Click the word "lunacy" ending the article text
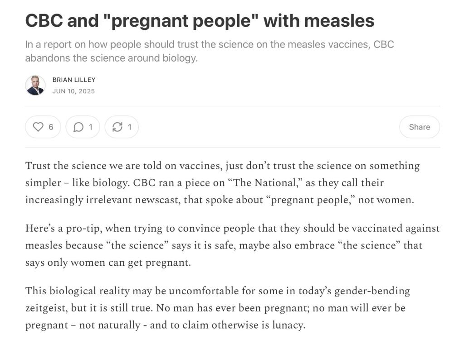The height and width of the screenshot is (354, 464). tap(288, 325)
